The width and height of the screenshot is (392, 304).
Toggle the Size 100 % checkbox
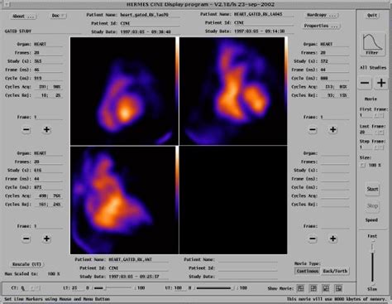(363, 165)
